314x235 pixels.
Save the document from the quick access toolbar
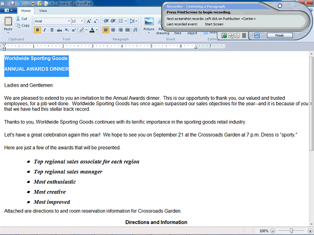[12, 3]
